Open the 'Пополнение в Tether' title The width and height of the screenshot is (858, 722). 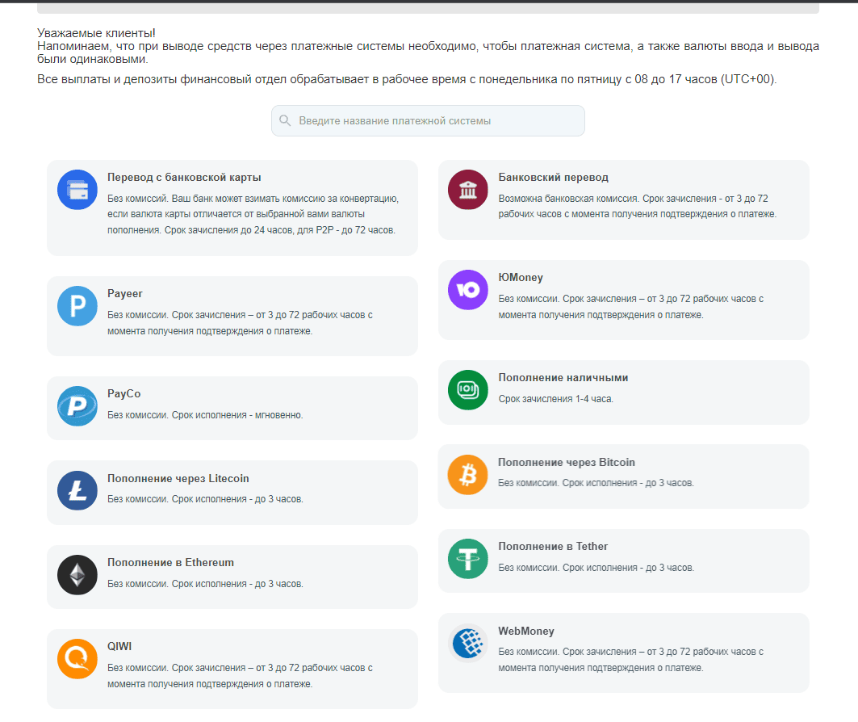(x=553, y=546)
